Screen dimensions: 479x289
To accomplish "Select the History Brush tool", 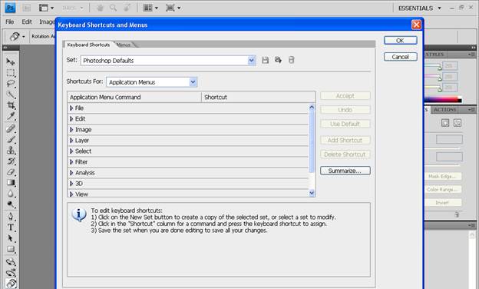I will pyautogui.click(x=11, y=161).
